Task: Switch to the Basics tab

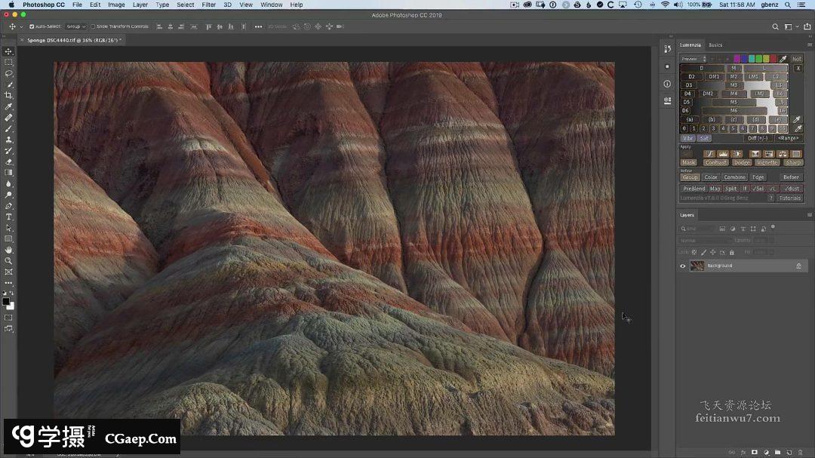Action: [x=715, y=45]
